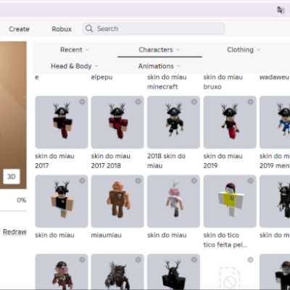The image size is (290, 290).
Task: Open the settings gear on the bottom-row red zombie card
Action: (82, 260)
